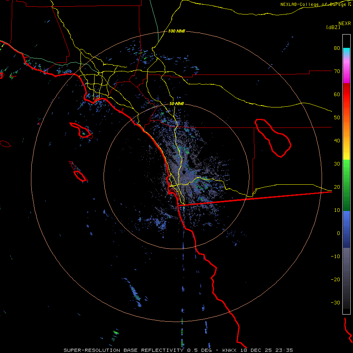The height and width of the screenshot is (353, 353).
Task: Click the 50 NMI range ring label
Action: pyautogui.click(x=176, y=104)
